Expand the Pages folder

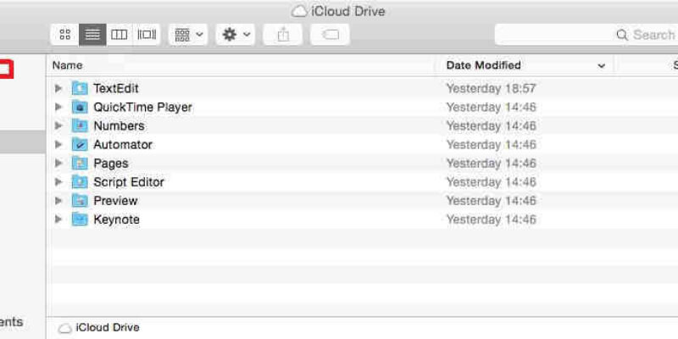[x=58, y=163]
